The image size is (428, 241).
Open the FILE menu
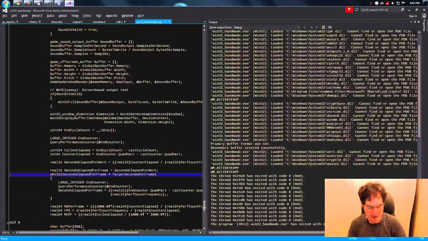5,16
